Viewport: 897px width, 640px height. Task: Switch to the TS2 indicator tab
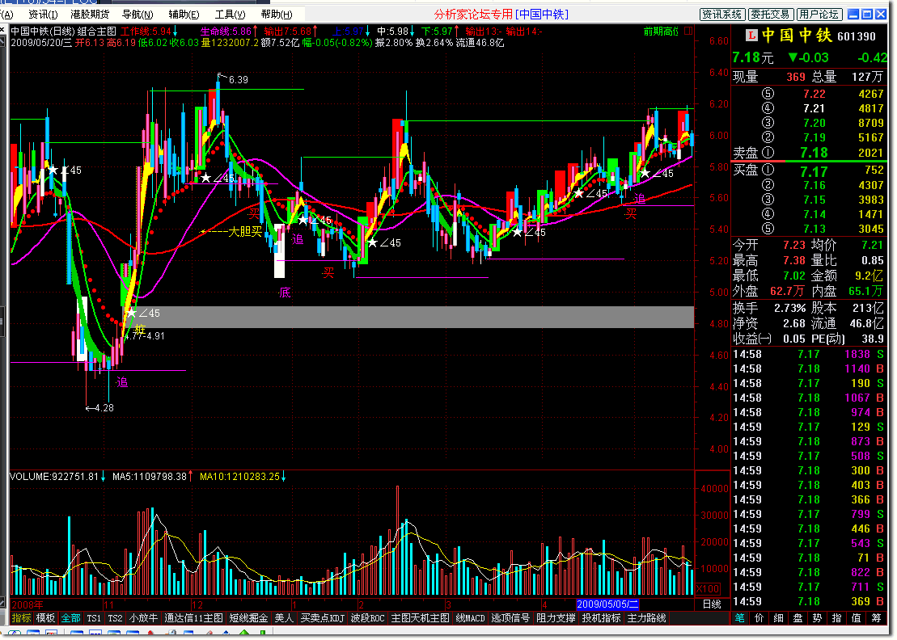click(x=115, y=618)
